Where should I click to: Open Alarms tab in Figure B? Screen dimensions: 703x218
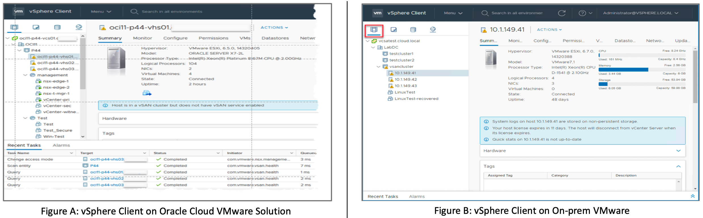coord(417,196)
